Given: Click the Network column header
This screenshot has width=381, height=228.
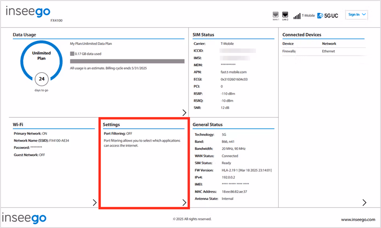Looking at the screenshot, I should [x=329, y=44].
